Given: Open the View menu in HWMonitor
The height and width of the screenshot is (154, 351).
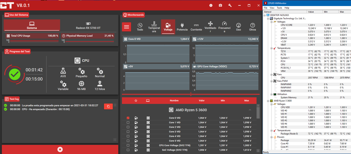Looking at the screenshot, I should 272,8.
